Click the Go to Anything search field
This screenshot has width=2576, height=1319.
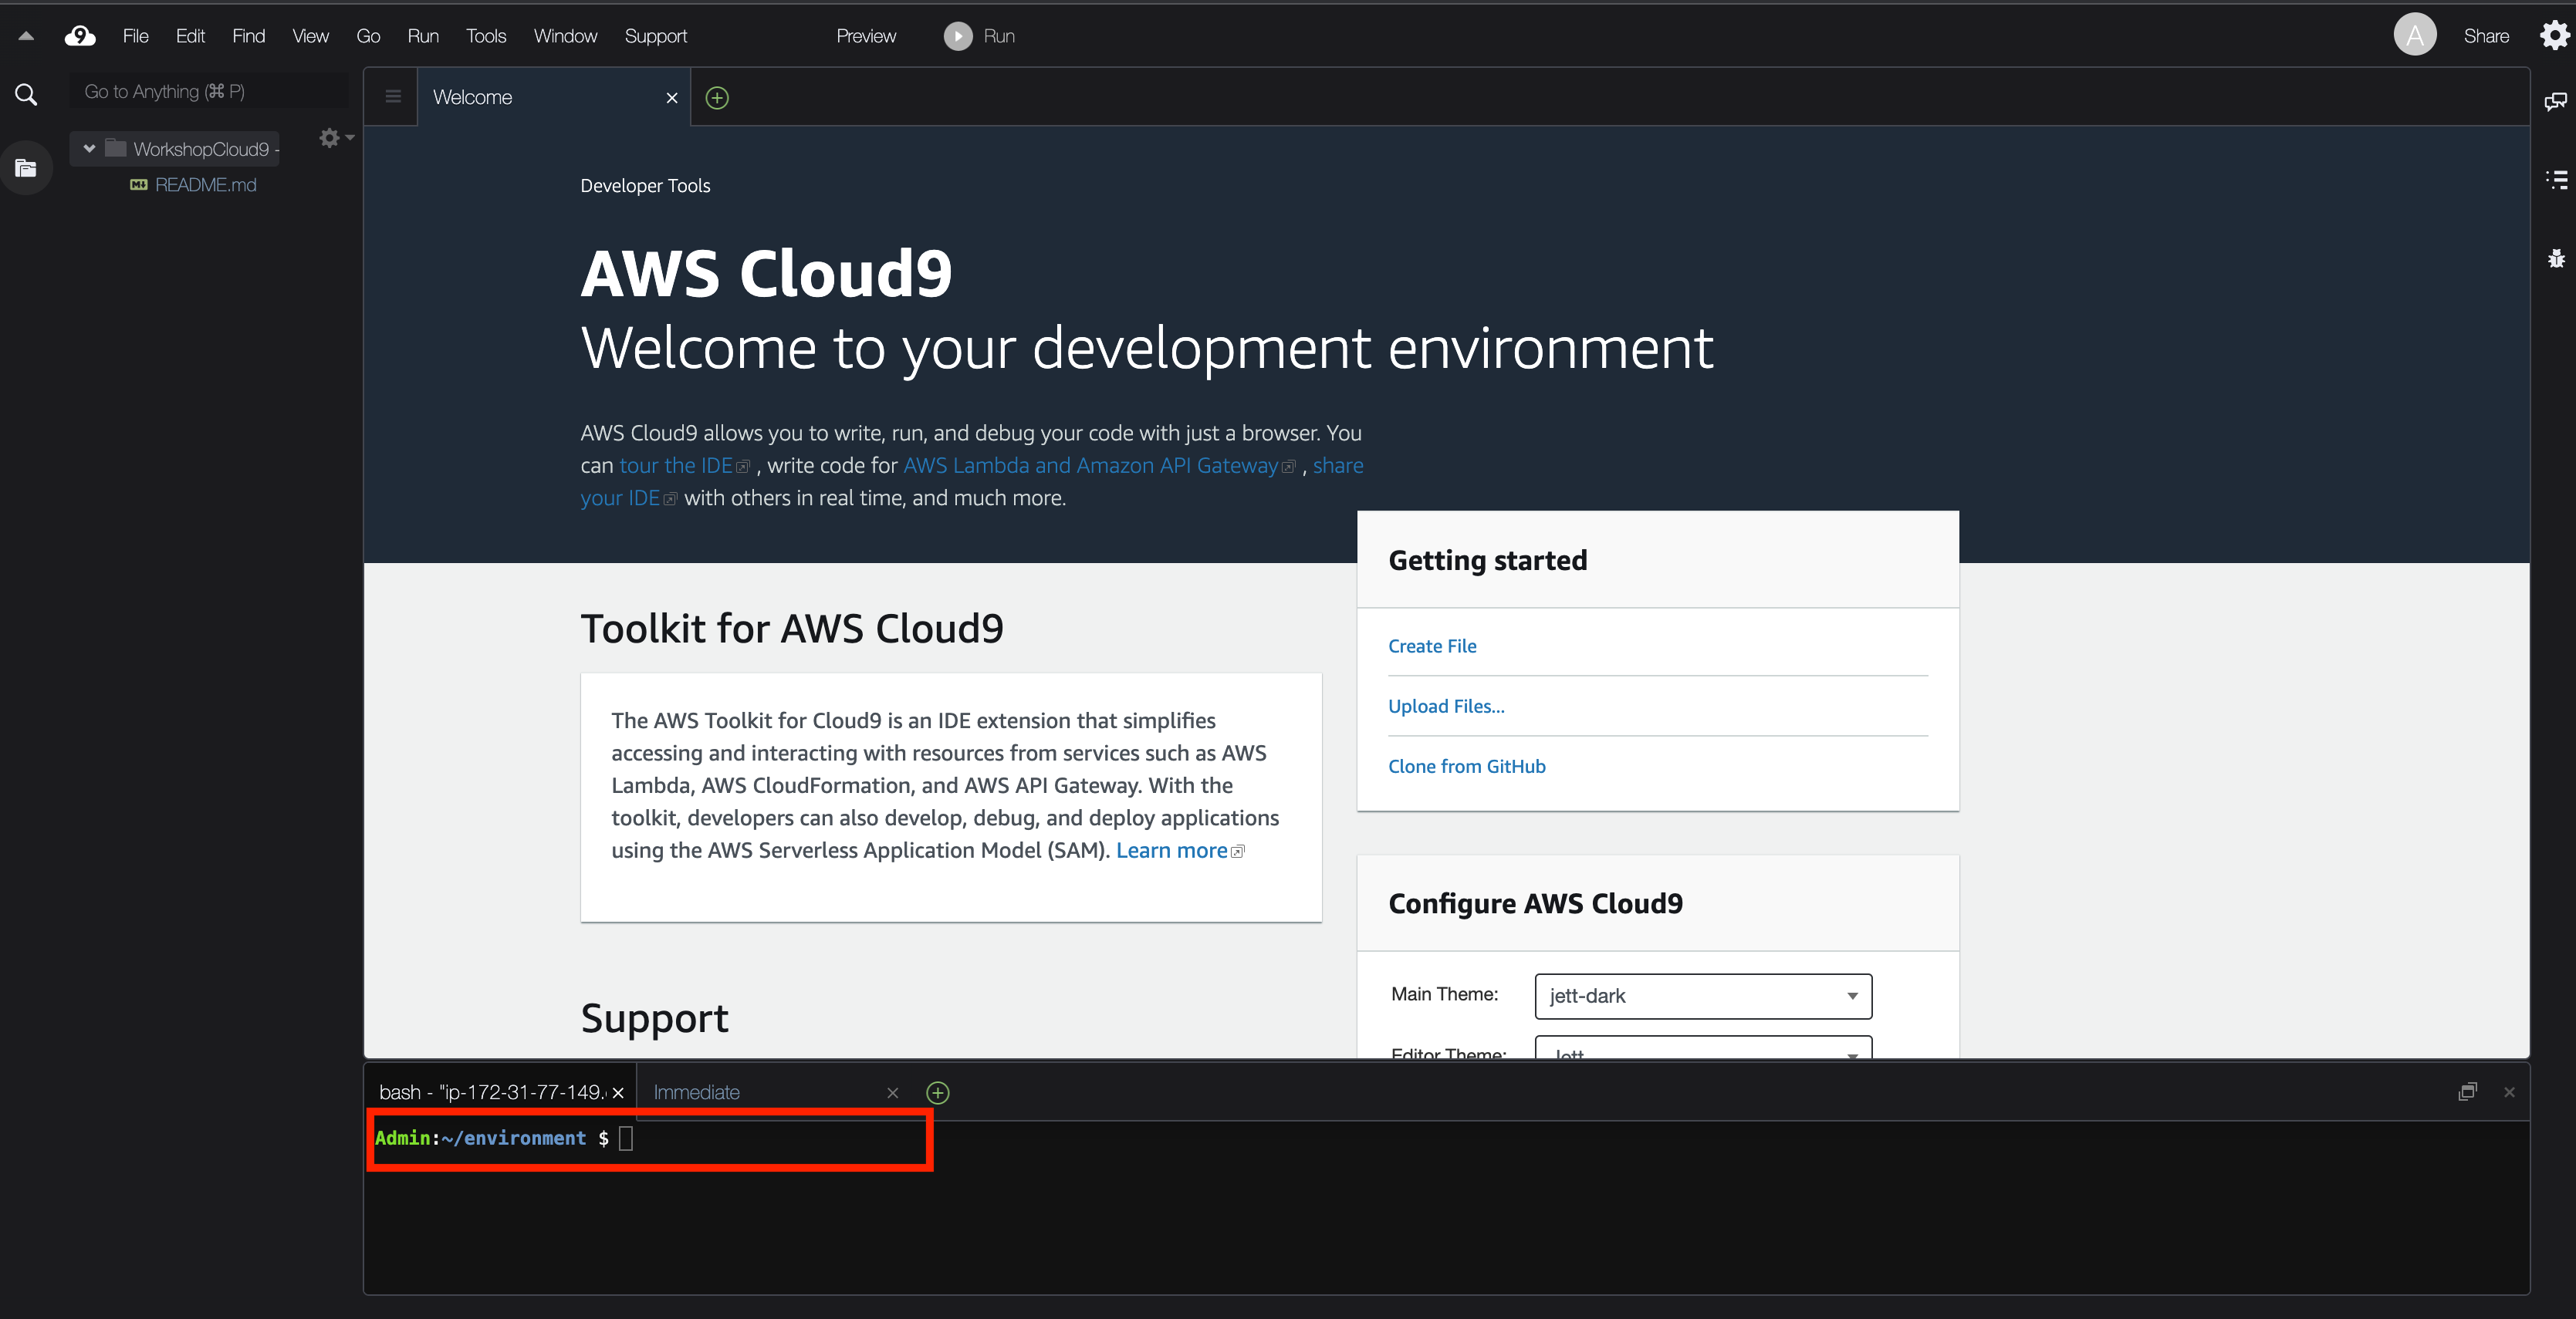(x=210, y=91)
